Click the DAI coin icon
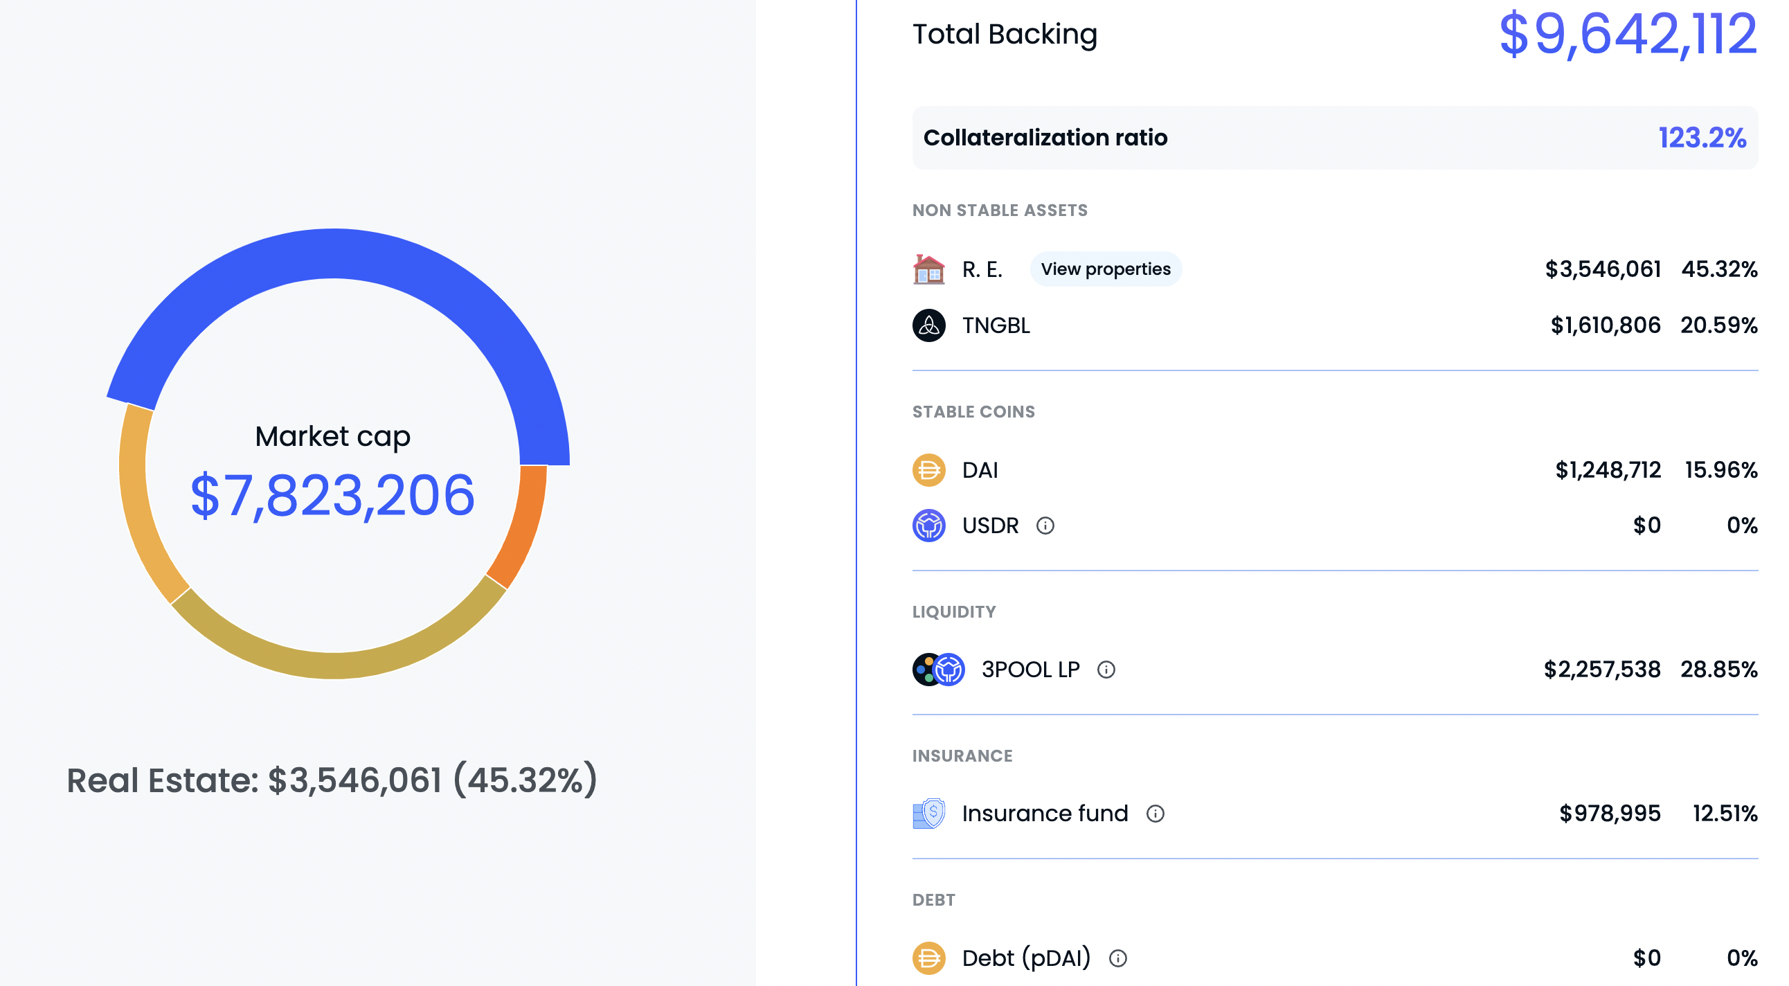Screen dimensions: 1789x986 click(928, 470)
